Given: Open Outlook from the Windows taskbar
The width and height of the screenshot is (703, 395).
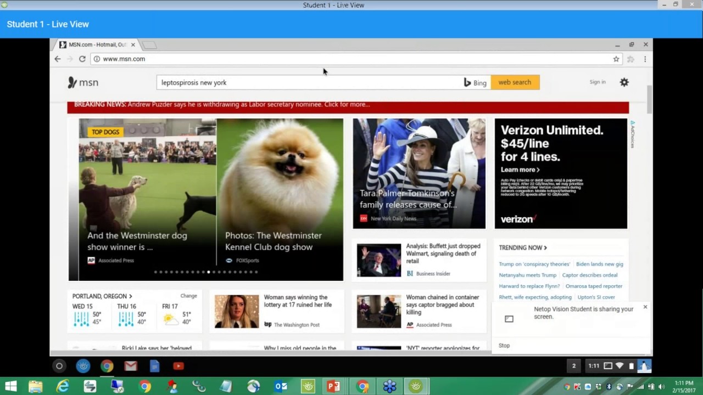Looking at the screenshot, I should pos(281,387).
